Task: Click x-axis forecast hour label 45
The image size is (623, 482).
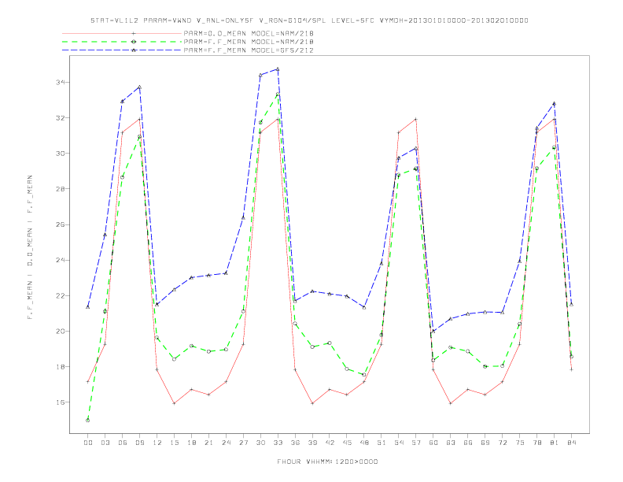Action: [x=347, y=443]
